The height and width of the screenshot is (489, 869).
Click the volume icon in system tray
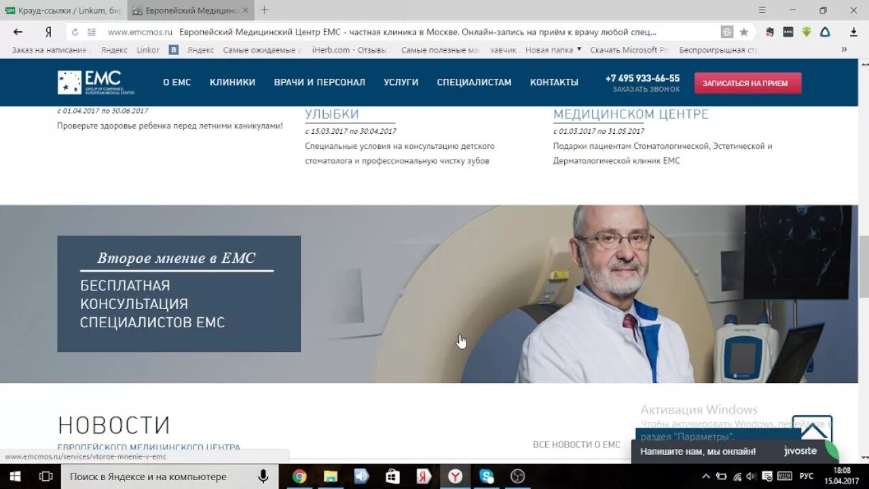(751, 476)
